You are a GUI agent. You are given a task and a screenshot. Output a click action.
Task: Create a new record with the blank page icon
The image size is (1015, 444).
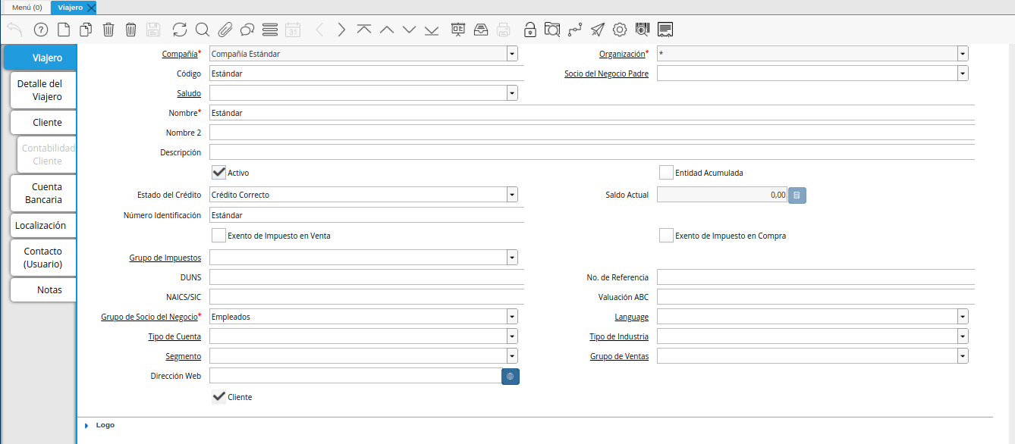point(64,30)
